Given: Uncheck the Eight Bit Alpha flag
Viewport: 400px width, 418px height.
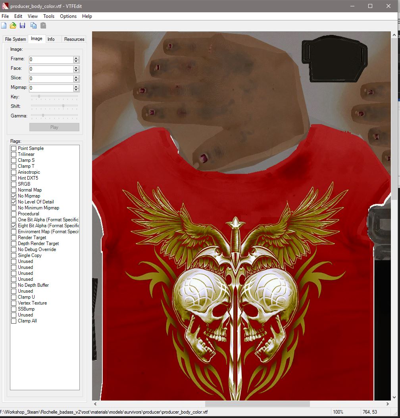Looking at the screenshot, I should 13,226.
